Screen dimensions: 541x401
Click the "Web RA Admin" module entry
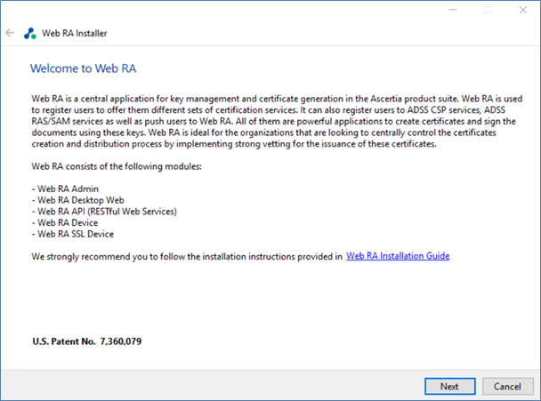(x=65, y=188)
